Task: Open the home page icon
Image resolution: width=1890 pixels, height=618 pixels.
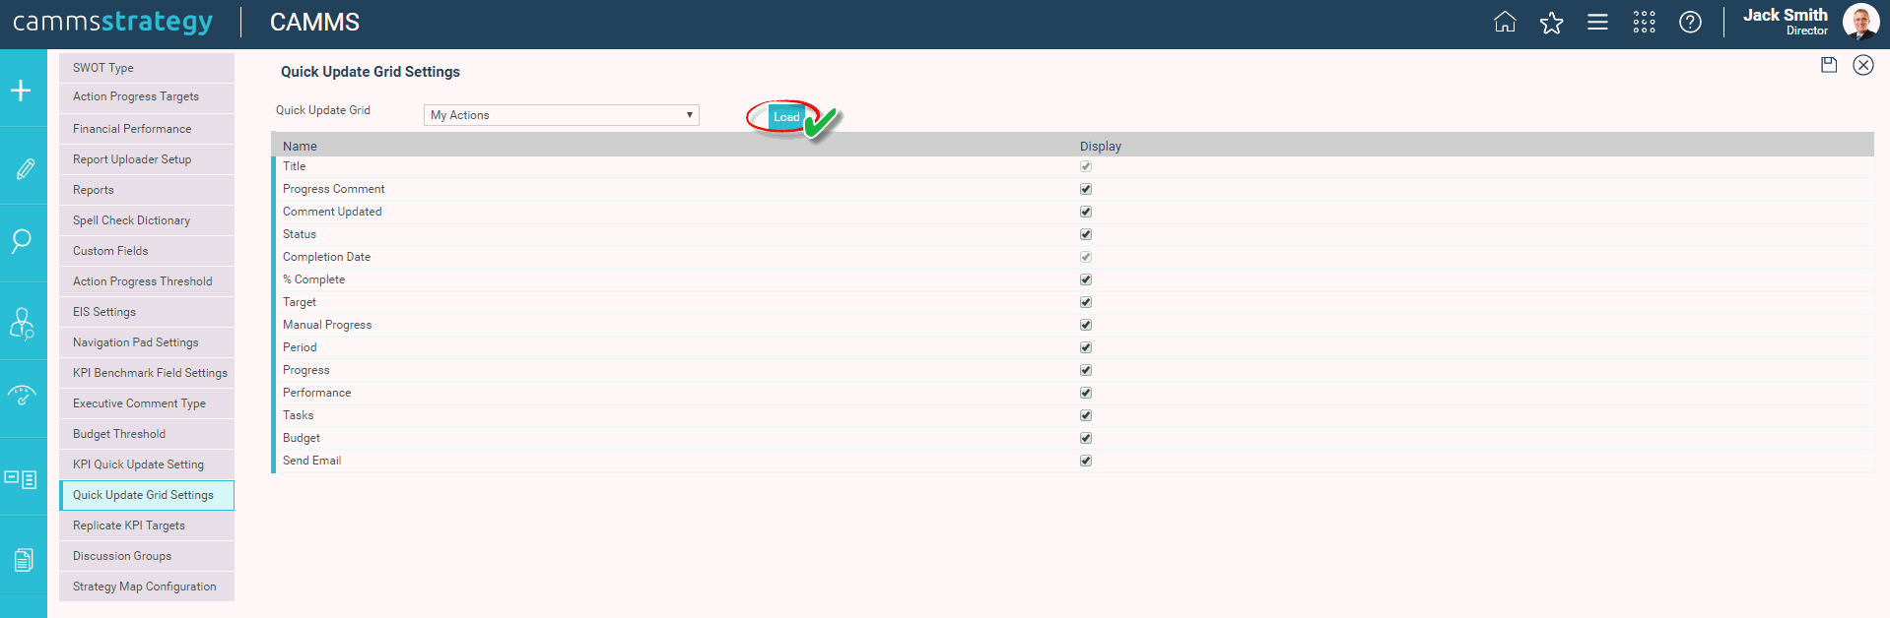Action: pyautogui.click(x=1505, y=22)
